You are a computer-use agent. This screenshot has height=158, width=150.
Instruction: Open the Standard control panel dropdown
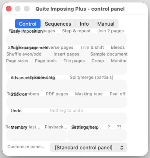(x=89, y=147)
